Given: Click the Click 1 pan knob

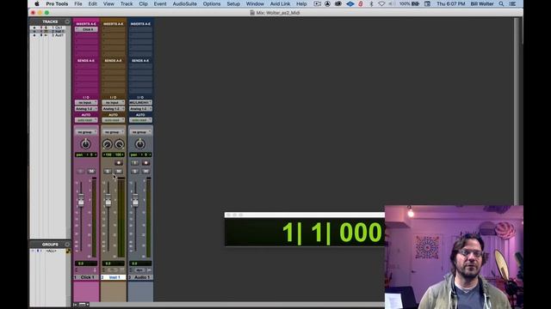Looking at the screenshot, I should 85,144.
